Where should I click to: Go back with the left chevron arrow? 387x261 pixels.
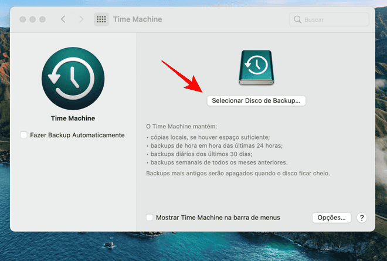[x=63, y=19]
